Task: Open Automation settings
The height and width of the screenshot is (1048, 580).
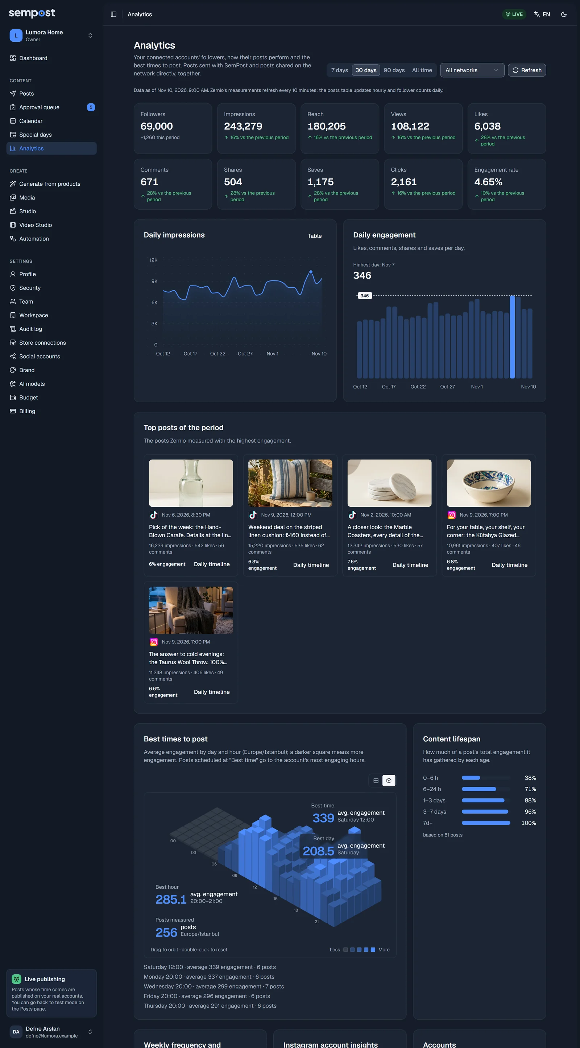Action: pos(51,239)
